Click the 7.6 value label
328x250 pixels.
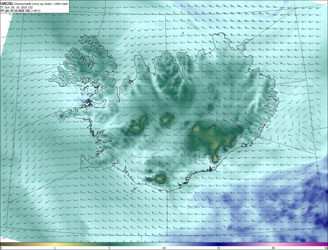[x=13, y=207]
